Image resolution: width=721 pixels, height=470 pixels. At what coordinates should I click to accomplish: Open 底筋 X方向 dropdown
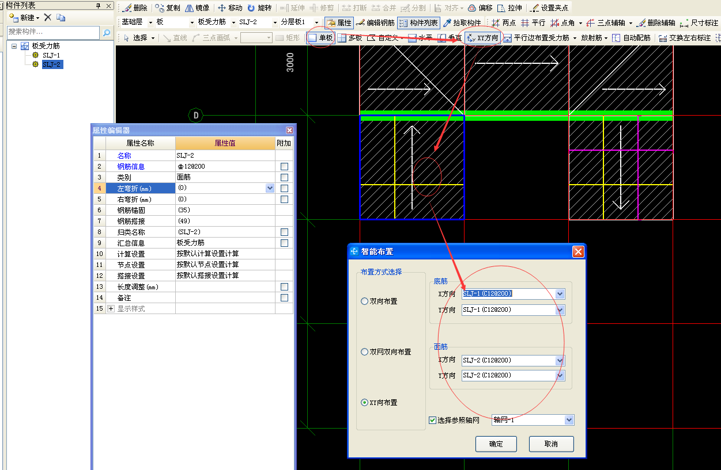pyautogui.click(x=560, y=294)
